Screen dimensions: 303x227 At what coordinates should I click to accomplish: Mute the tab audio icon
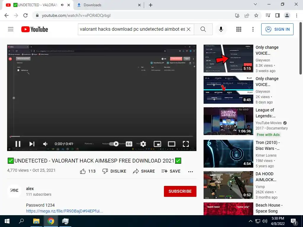62,5
